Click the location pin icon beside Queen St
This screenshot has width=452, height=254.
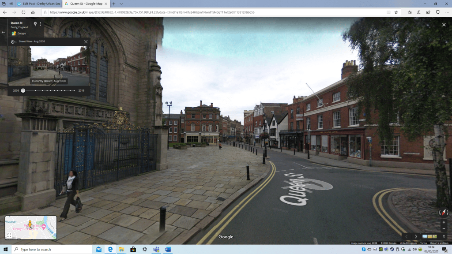[35, 24]
